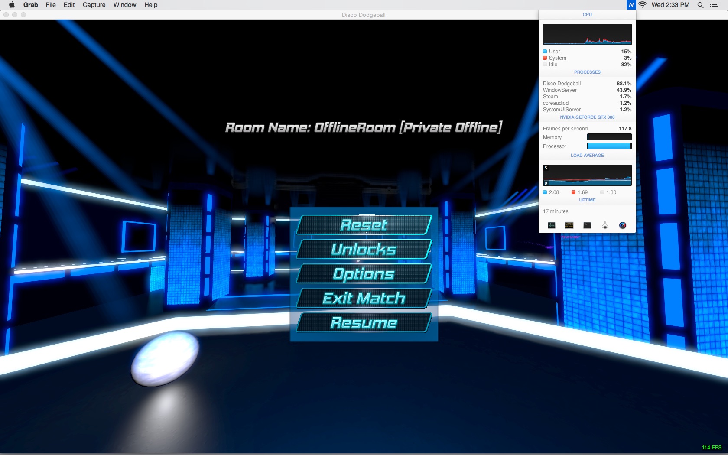Screen dimensions: 728x455
Task: Click the User CPU 15% row
Action: [x=587, y=52]
